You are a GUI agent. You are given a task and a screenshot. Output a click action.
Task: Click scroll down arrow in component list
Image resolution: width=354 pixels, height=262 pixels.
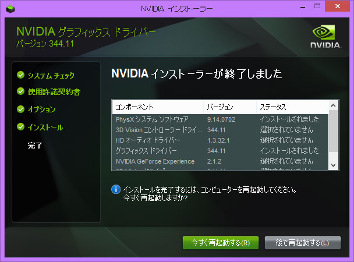333,165
